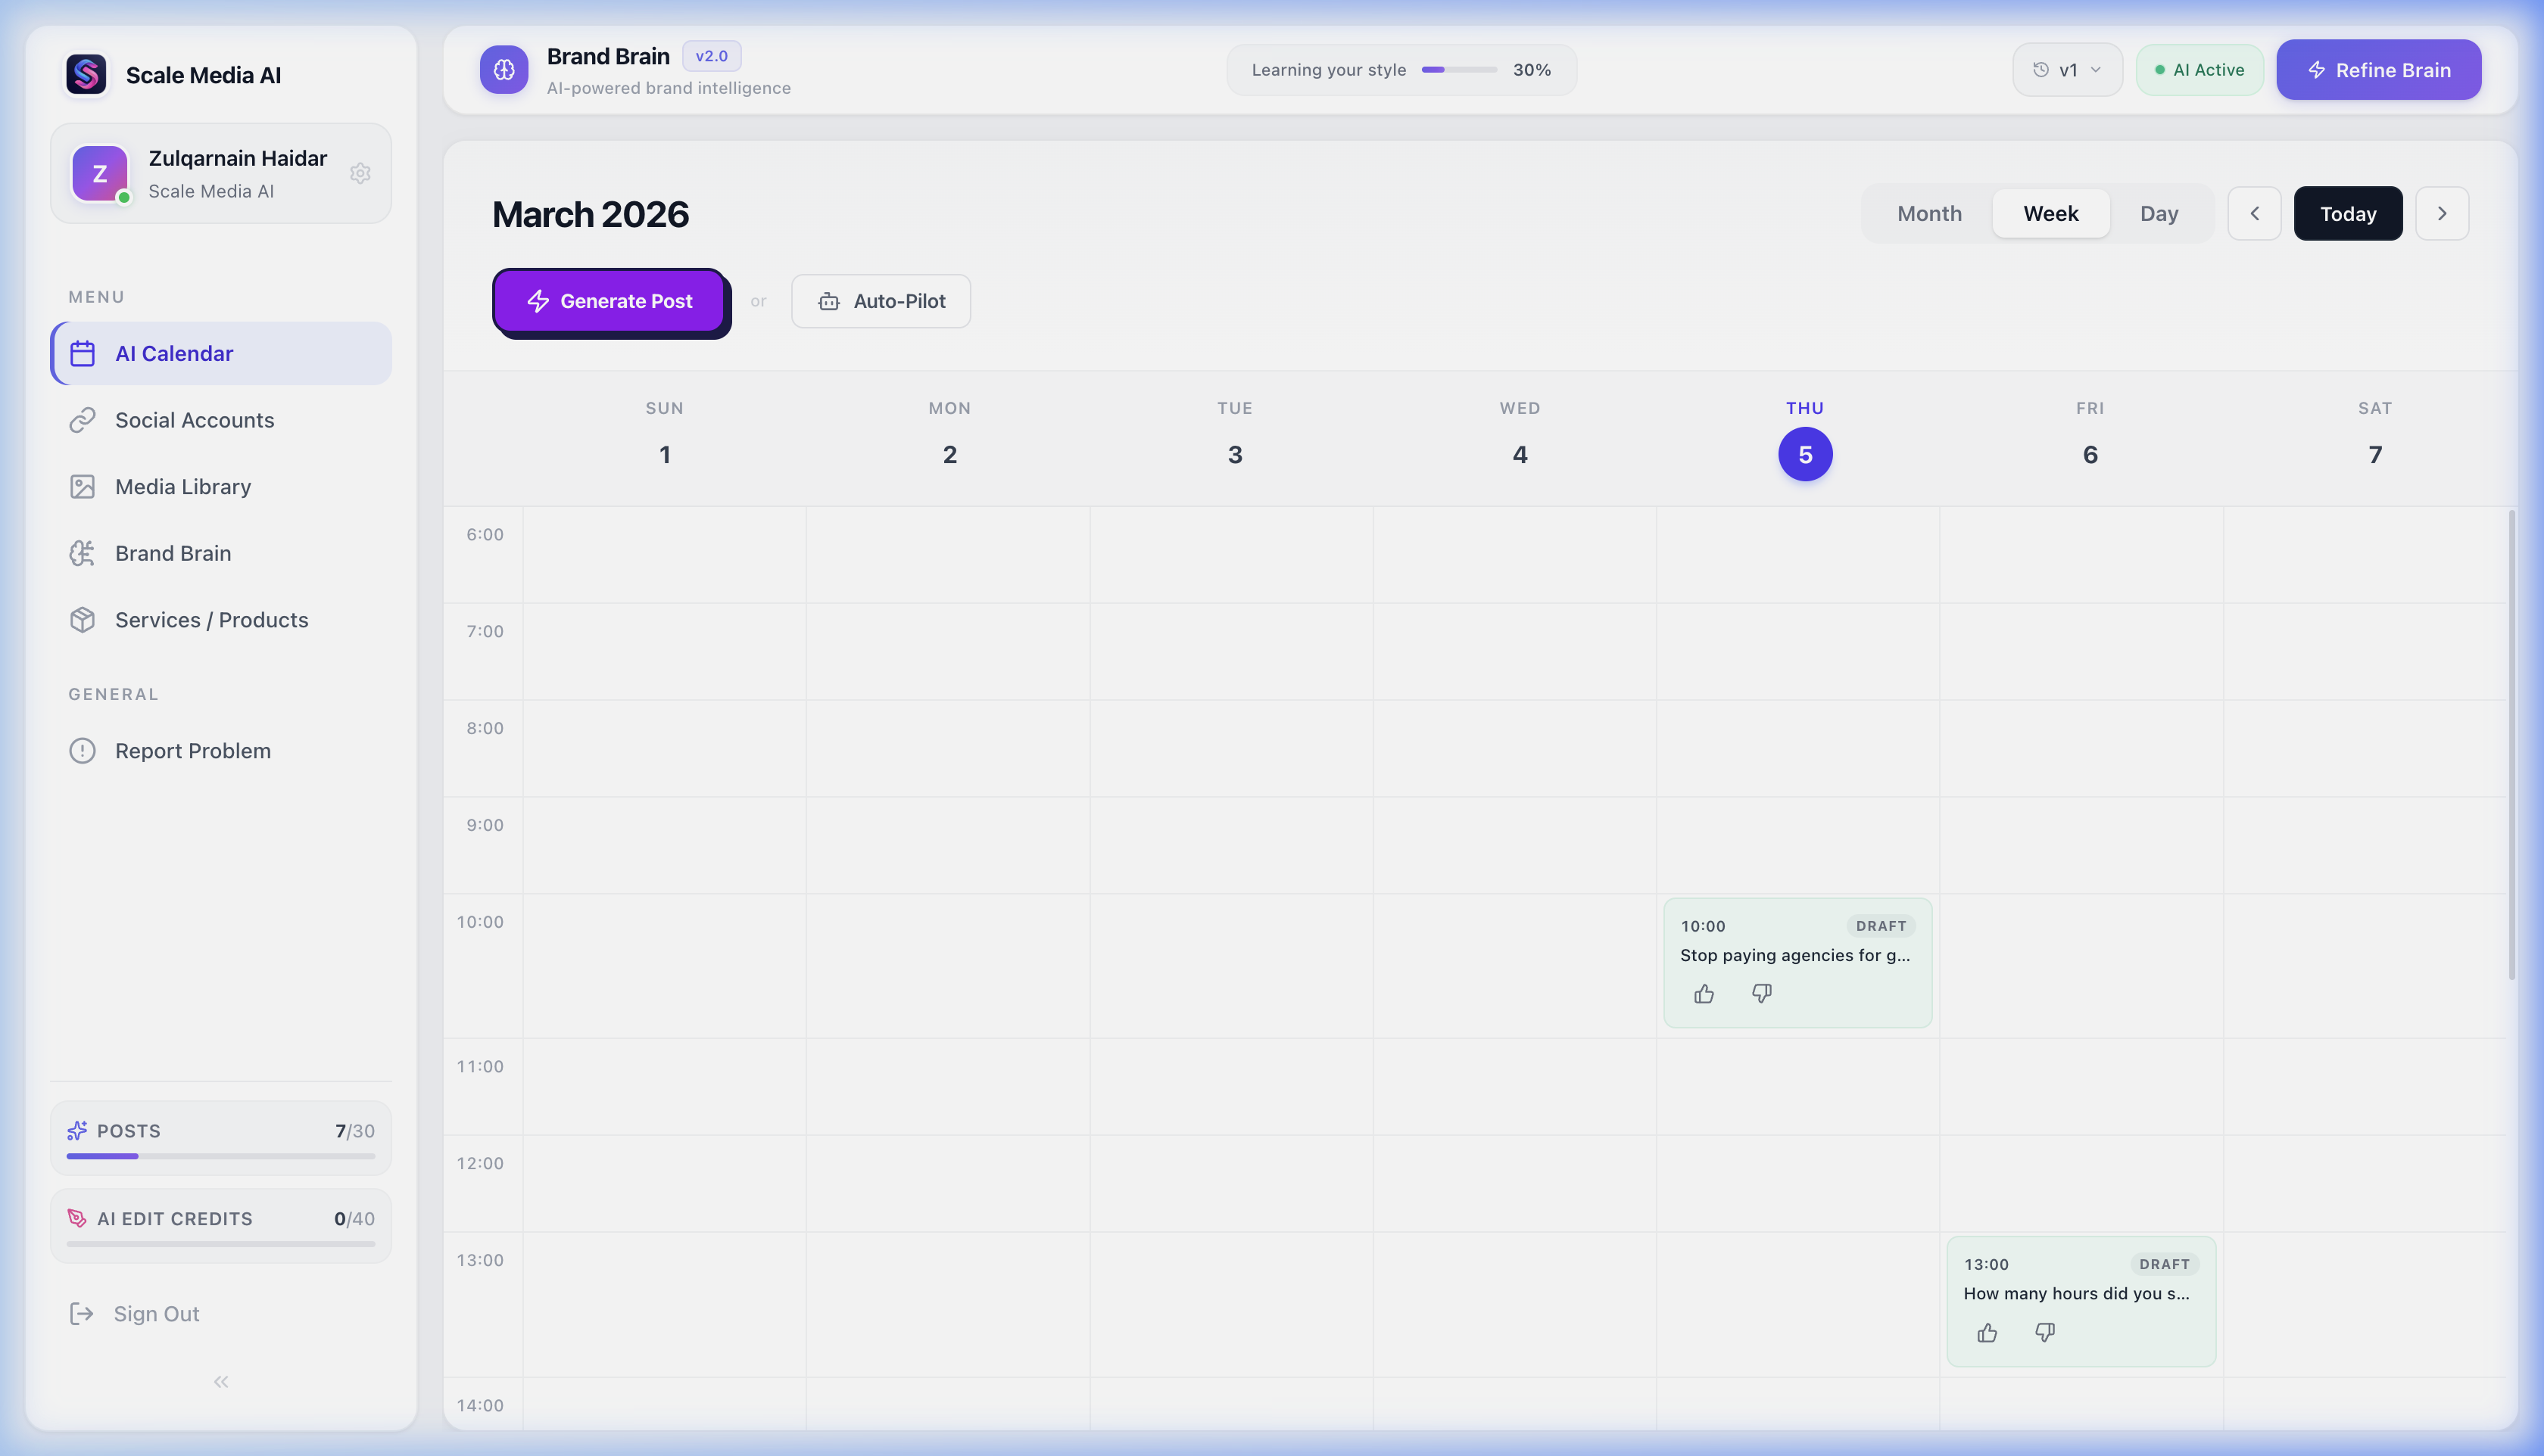The image size is (2544, 1456).
Task: Collapse the left sidebar
Action: [220, 1381]
